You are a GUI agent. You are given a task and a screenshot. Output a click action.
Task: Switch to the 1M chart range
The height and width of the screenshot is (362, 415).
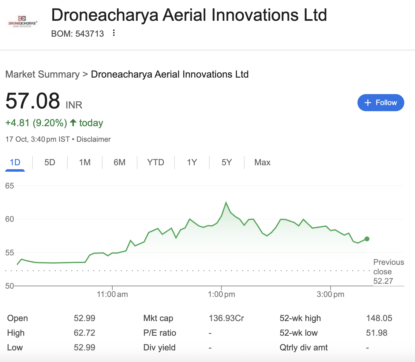point(85,162)
